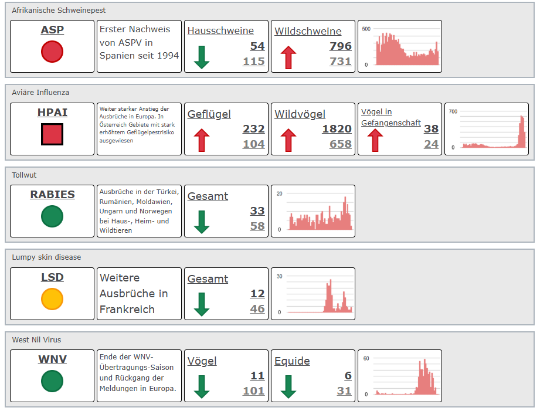Follow the Hausschweine link
The width and height of the screenshot is (540, 411).
(x=220, y=31)
